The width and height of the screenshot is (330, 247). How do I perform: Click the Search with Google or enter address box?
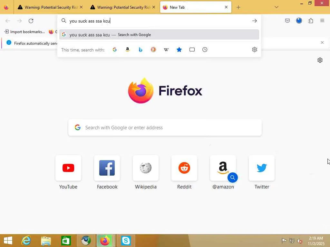point(165,127)
